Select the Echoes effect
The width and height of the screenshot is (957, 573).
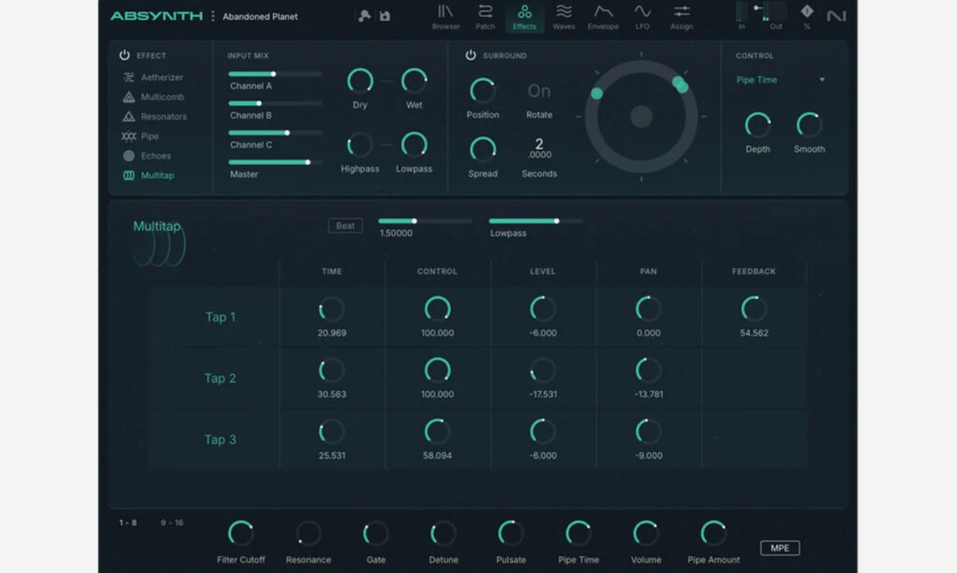tap(147, 156)
